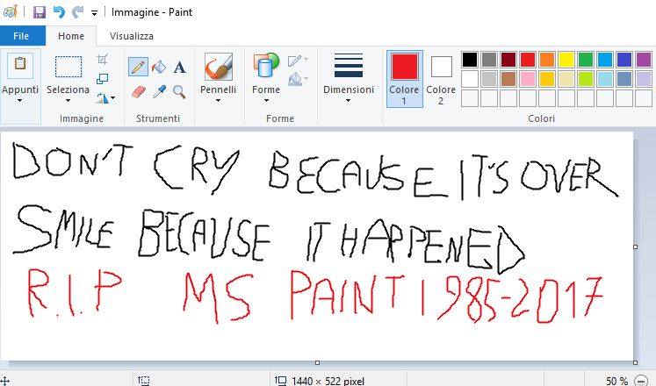Select the Pencil tool
The width and height of the screenshot is (656, 386).
pyautogui.click(x=138, y=67)
